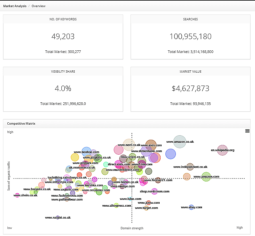Image resolution: width=255 pixels, height=236 pixels.
Task: Click the shop.nordstrom.com bubble
Action: (154, 191)
